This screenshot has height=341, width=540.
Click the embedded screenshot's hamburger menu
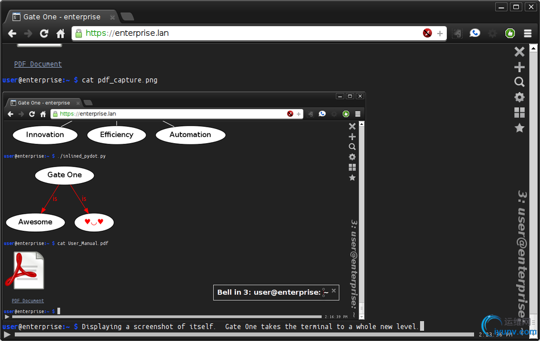click(358, 114)
